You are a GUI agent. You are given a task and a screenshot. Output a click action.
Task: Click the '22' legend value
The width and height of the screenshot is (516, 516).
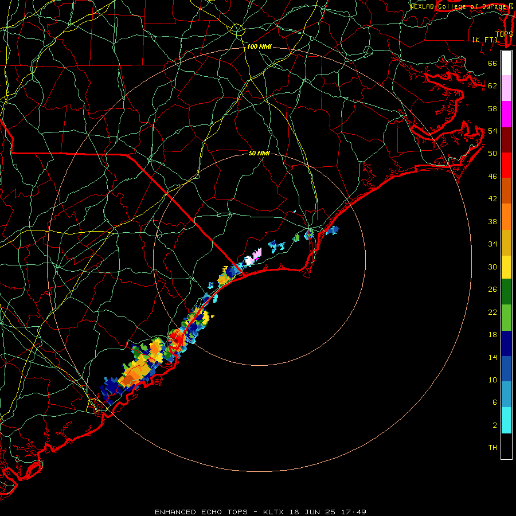click(x=492, y=312)
